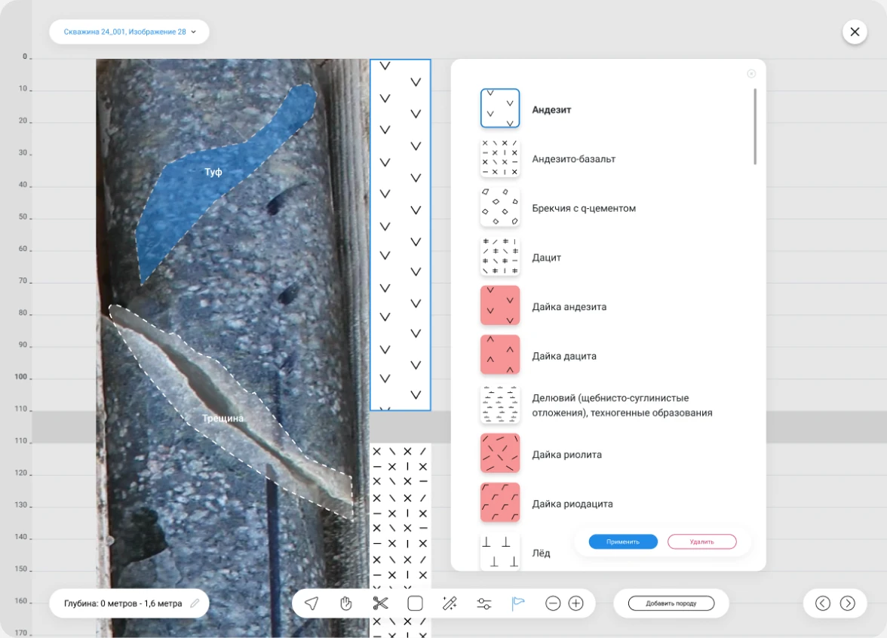The width and height of the screenshot is (887, 638).
Task: Choose the Дайка дацита red swatch
Action: pos(500,354)
